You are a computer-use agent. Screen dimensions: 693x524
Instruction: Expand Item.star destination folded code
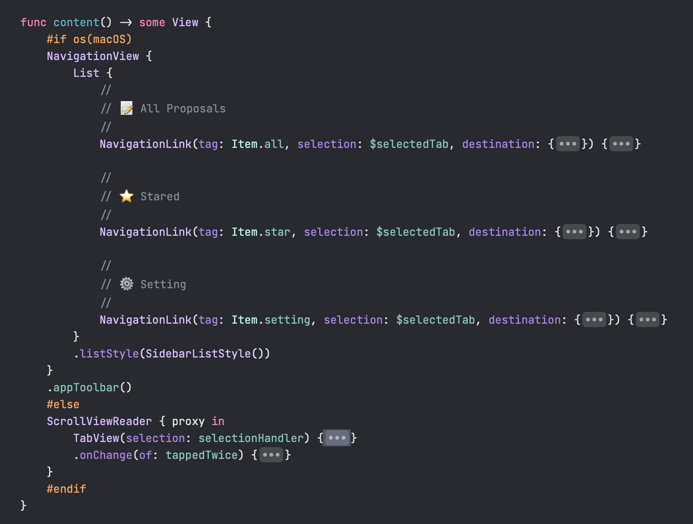[x=574, y=232]
